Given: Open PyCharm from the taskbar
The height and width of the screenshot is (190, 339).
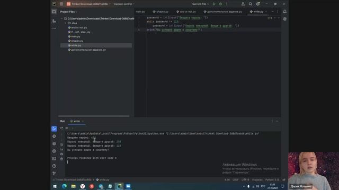Looking at the screenshot, I should (x=119, y=186).
